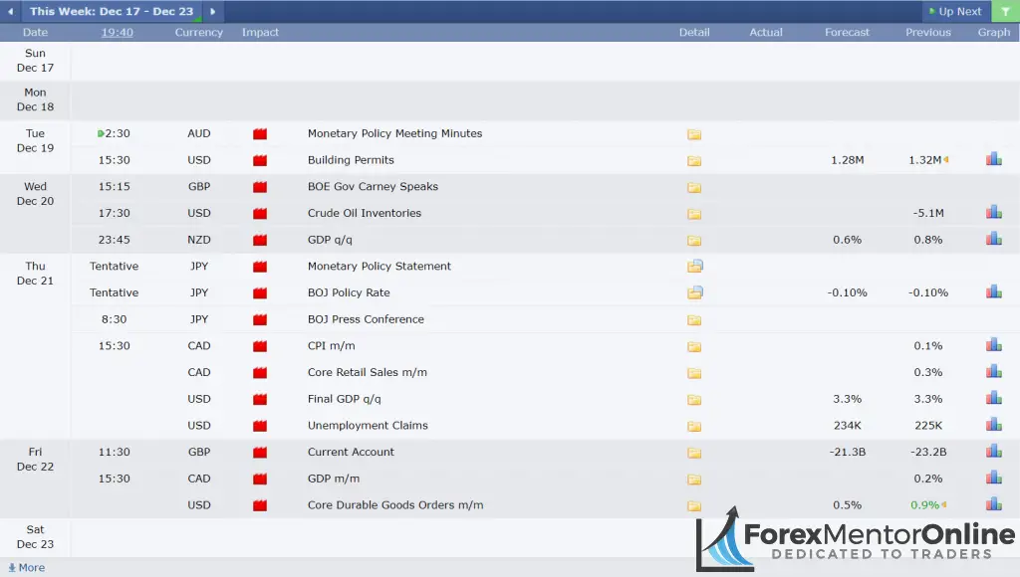Screen dimensions: 1020x577
Task: Show graph for NZD GDP q/q
Action: 993,239
